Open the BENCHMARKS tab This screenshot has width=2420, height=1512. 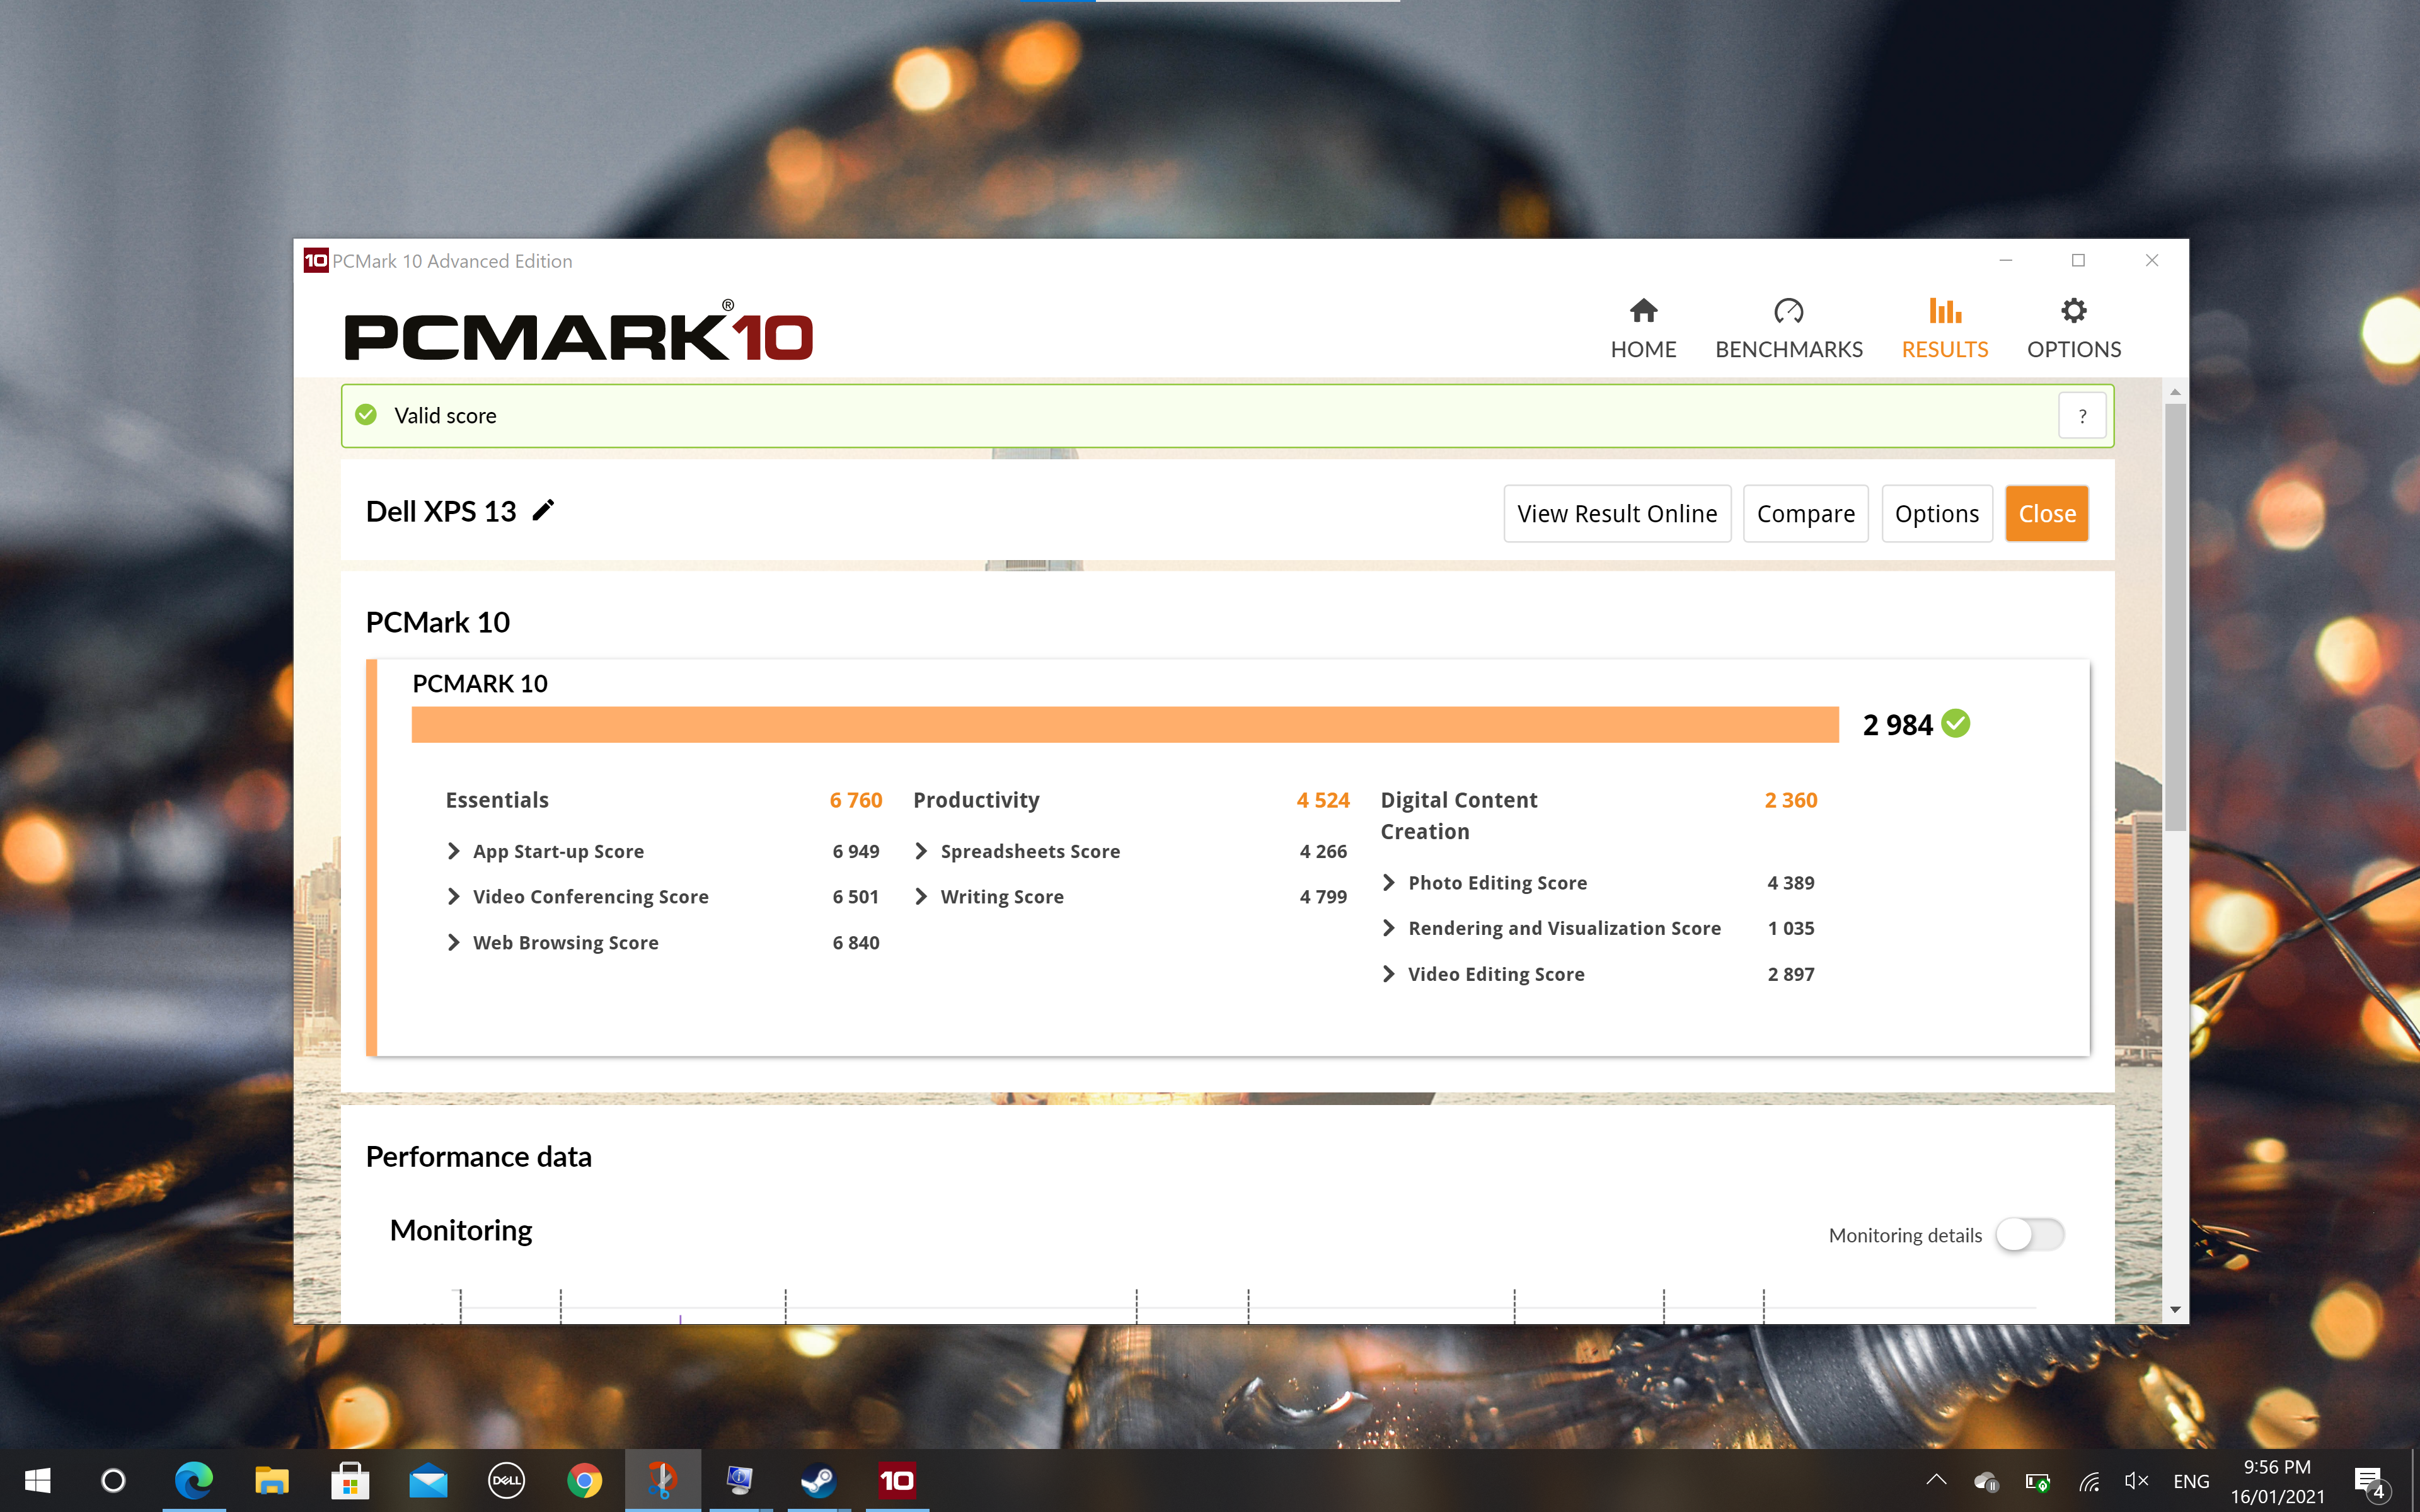1788,329
